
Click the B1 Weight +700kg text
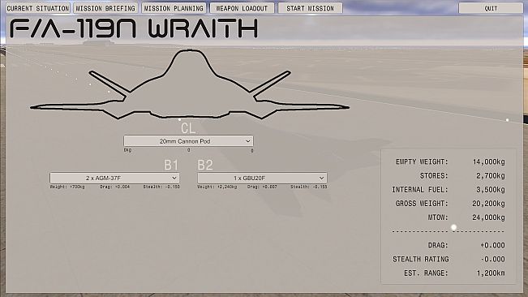(x=67, y=187)
